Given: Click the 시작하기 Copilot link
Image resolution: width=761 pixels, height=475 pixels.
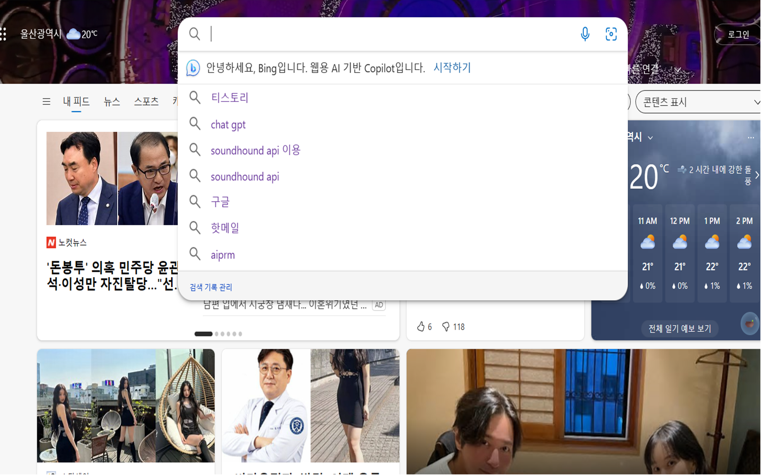Looking at the screenshot, I should (x=452, y=67).
